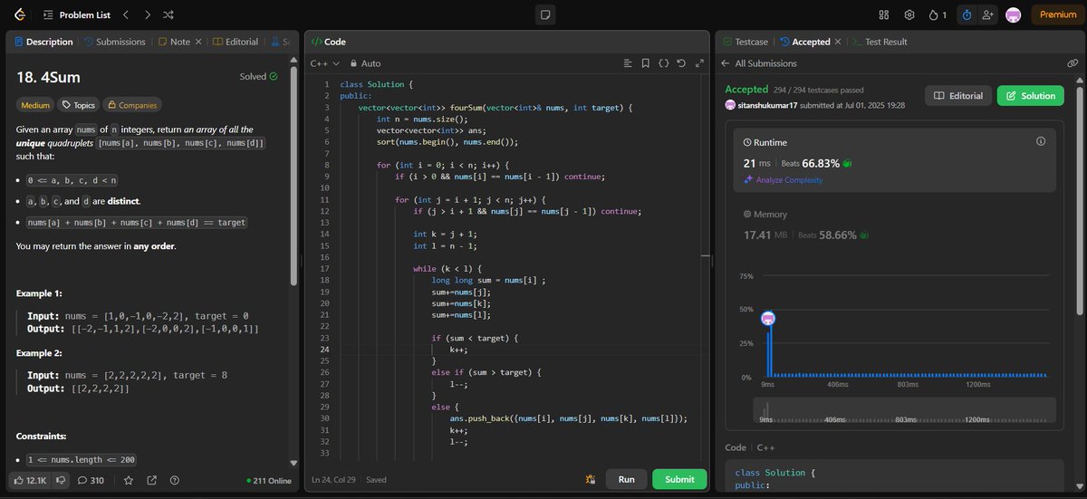Like the problem with 12.1K thumbs up
This screenshot has height=499, width=1087.
[32, 480]
